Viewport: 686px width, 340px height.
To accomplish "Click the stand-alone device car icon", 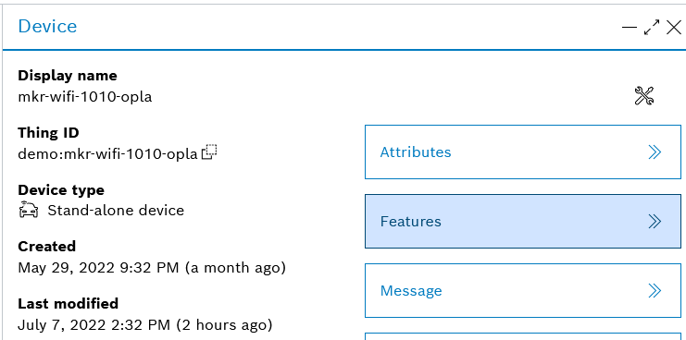I will coord(29,210).
